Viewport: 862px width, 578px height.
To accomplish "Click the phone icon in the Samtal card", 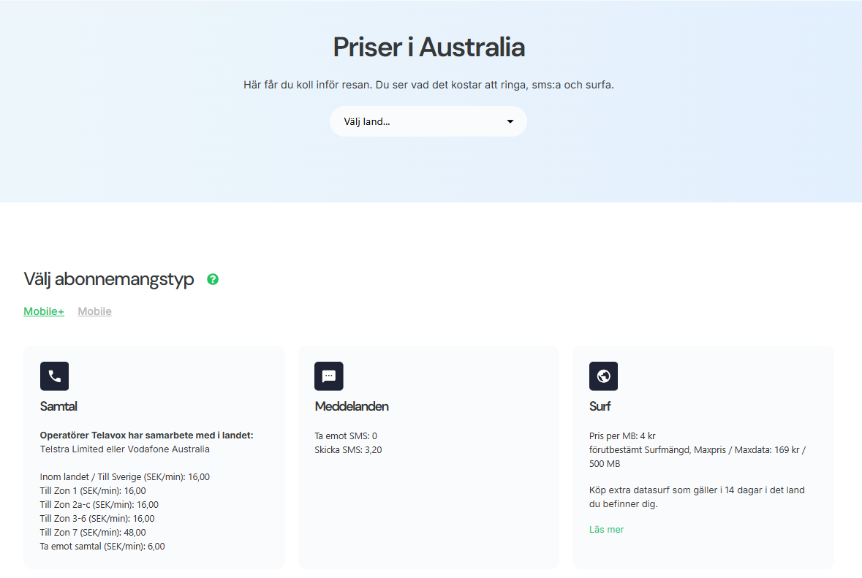I will point(54,376).
